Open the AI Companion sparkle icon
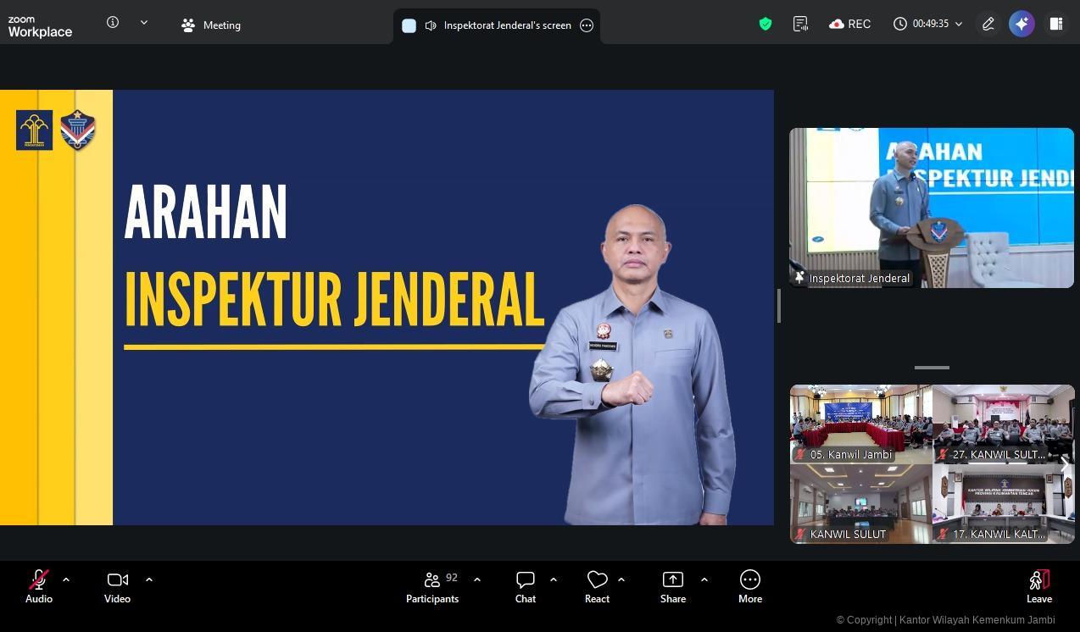This screenshot has height=632, width=1080. click(x=1022, y=25)
